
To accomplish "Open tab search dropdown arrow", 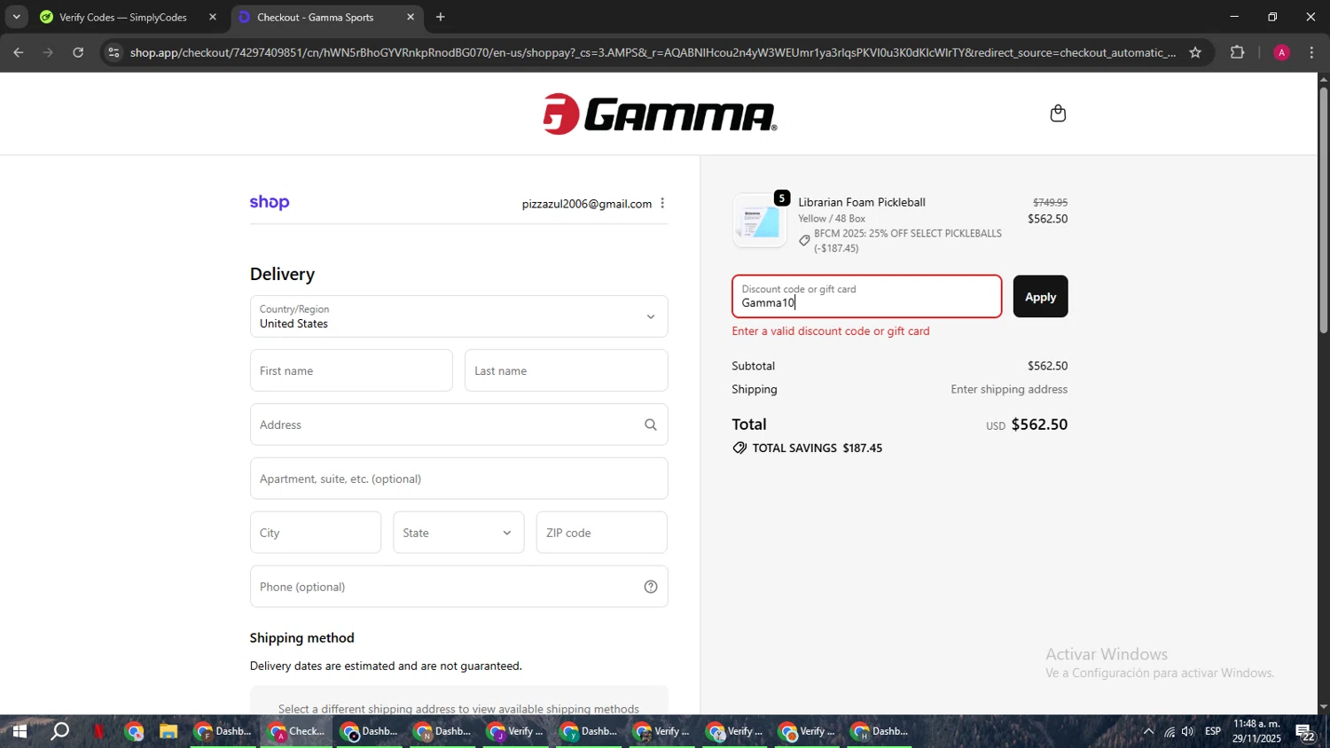I will click(x=16, y=17).
